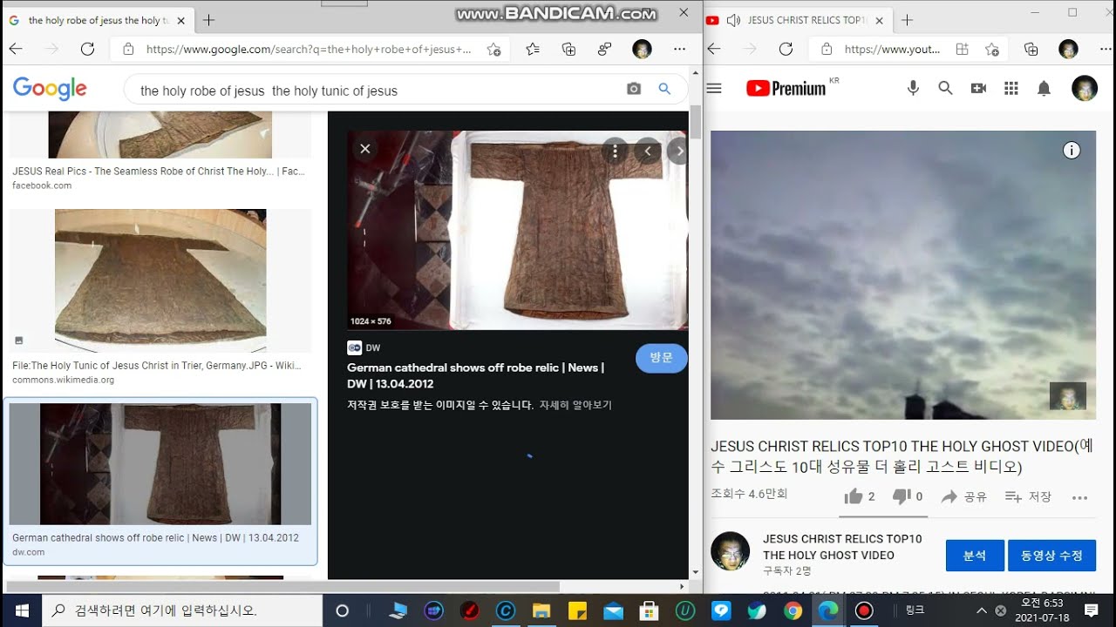Open profile avatar in the Google window

tap(642, 50)
